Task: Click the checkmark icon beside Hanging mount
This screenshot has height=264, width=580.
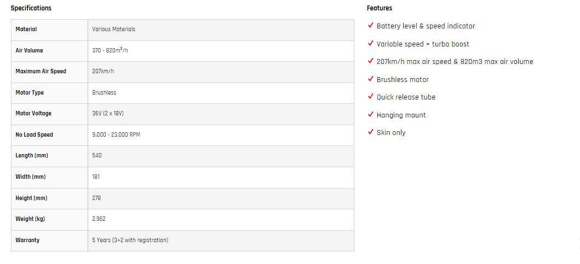Action: 370,114
